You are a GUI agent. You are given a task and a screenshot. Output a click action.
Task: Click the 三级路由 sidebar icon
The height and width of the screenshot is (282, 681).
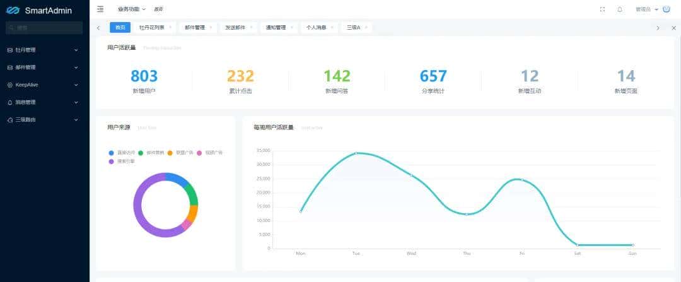coord(10,120)
